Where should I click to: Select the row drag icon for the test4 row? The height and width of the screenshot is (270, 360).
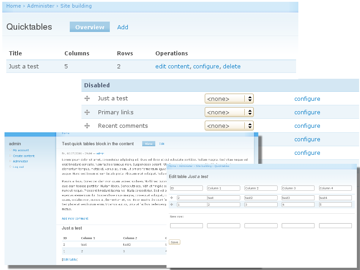point(171,197)
